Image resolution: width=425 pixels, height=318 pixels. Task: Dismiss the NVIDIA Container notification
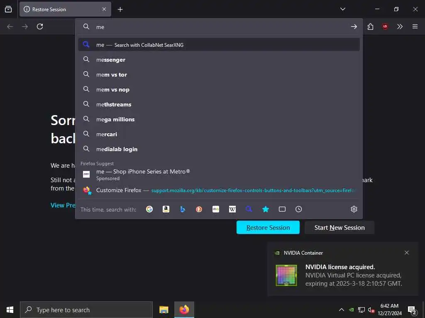(x=407, y=253)
